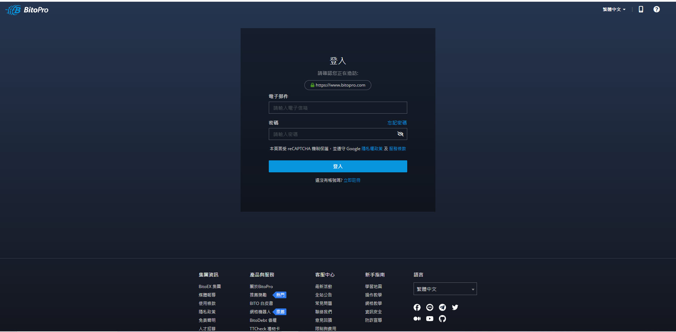Click the blue 登入 login button
Image resolution: width=676 pixels, height=332 pixels.
338,166
